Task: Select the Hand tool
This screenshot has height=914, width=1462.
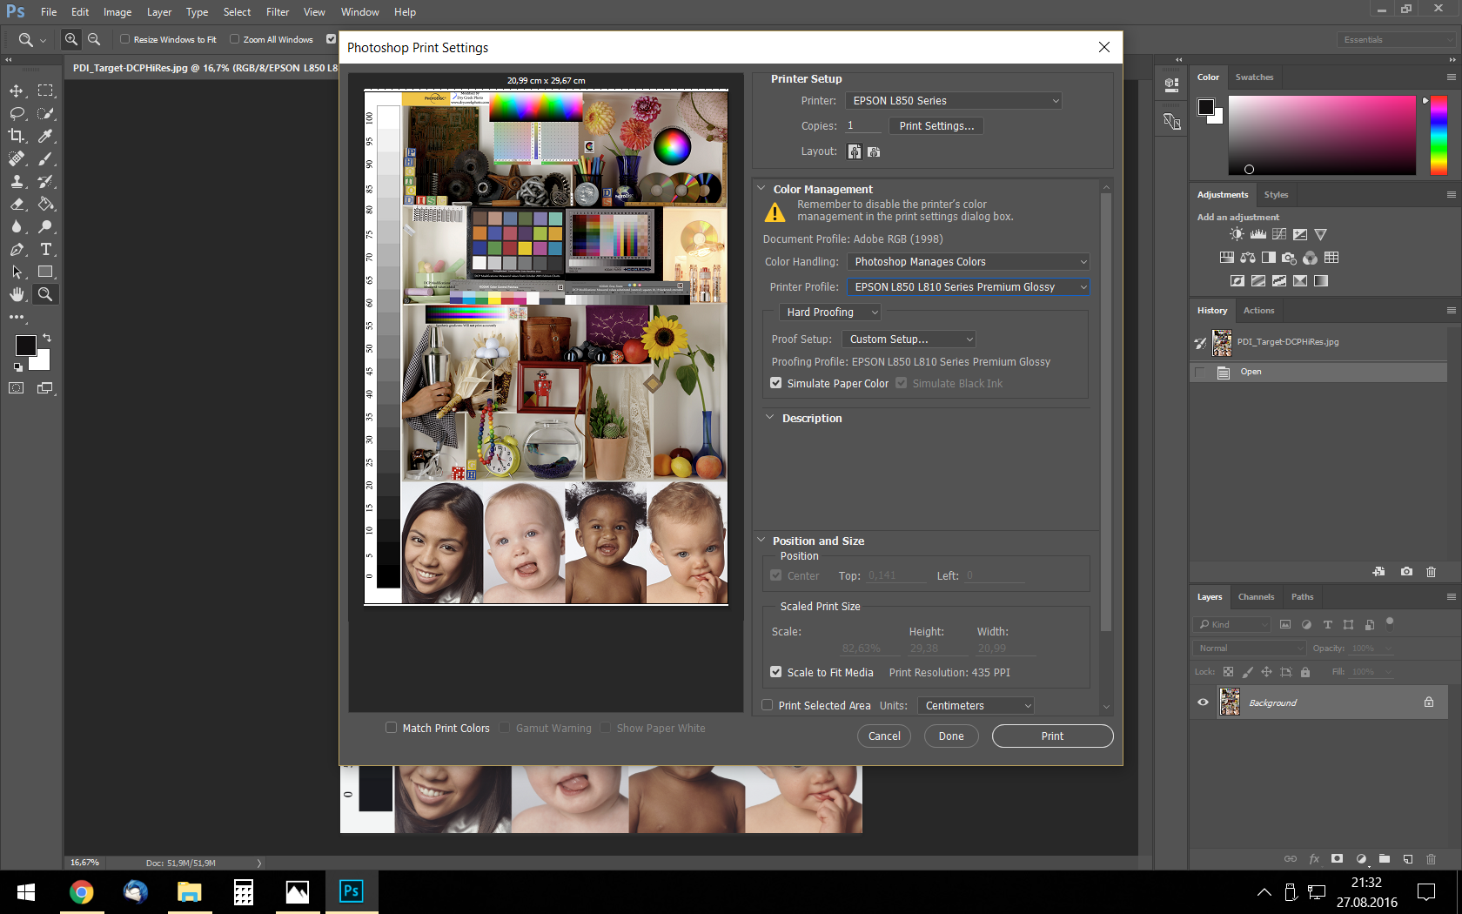Action: [x=17, y=294]
